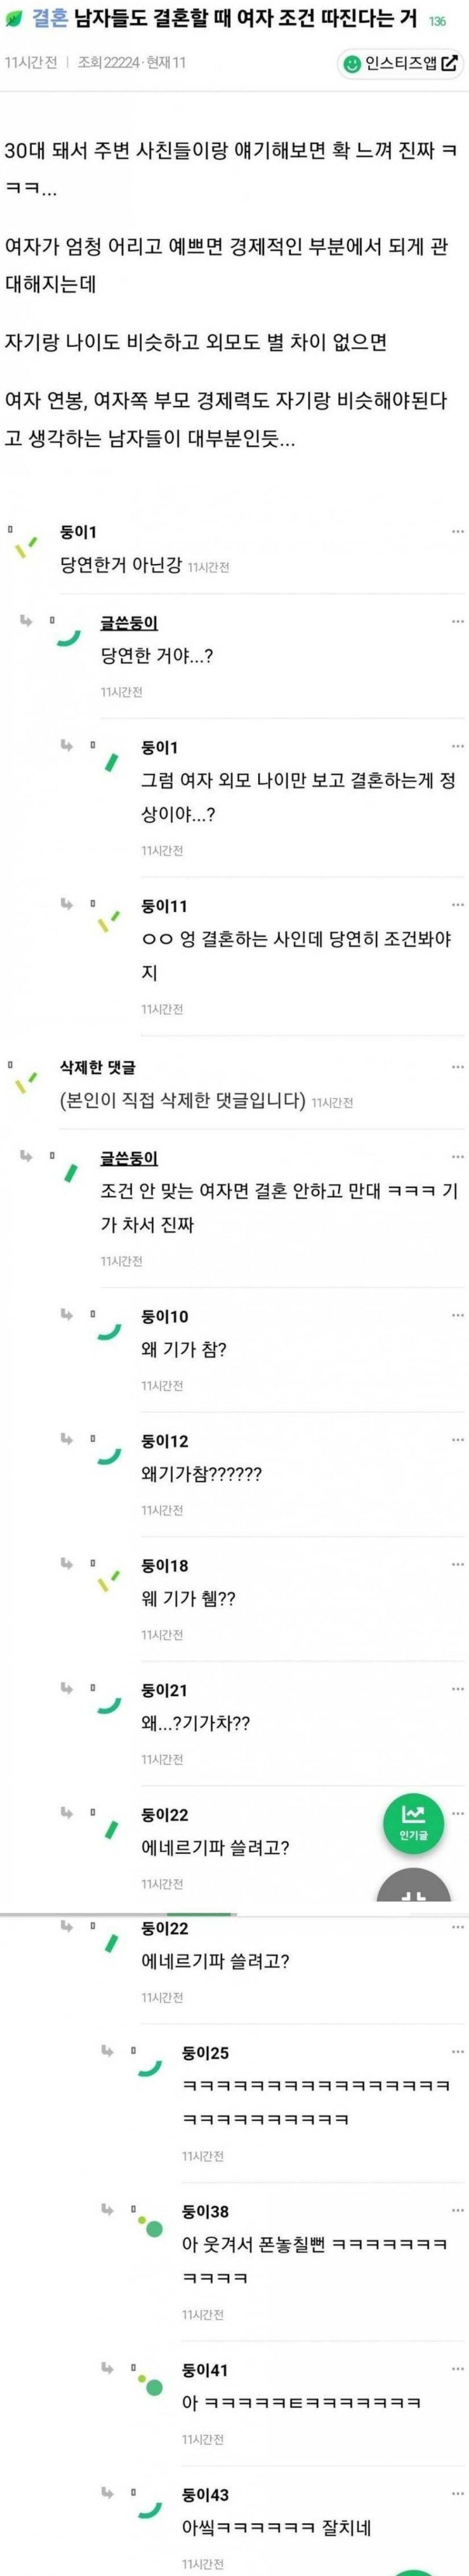Click the reply arrow icon beside 둥이12
This screenshot has height=2576, width=469.
[x=67, y=1439]
